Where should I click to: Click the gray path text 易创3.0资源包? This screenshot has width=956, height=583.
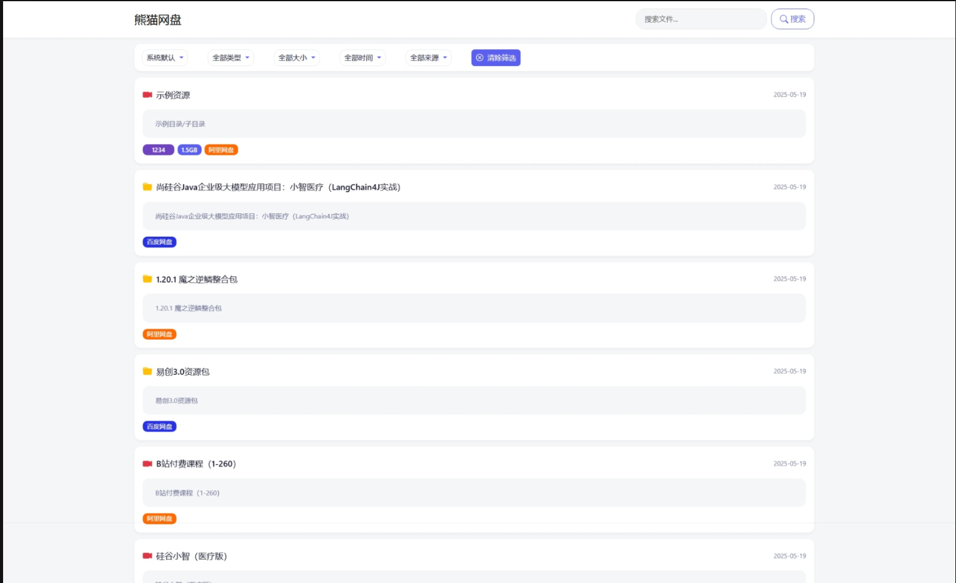[177, 401]
